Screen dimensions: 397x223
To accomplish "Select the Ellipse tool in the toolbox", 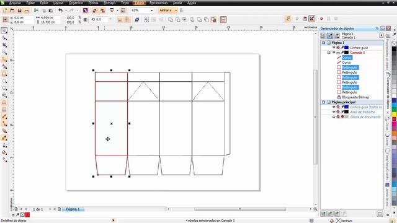I will [4, 81].
